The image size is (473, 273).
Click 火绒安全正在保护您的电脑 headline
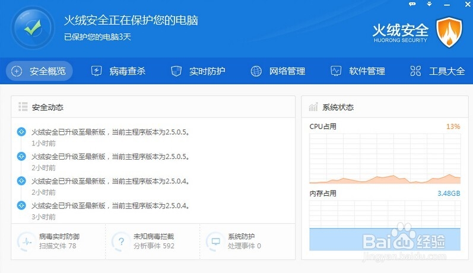[131, 20]
